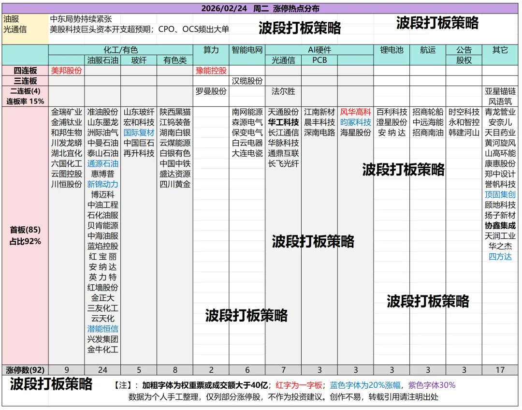The height and width of the screenshot is (410, 522).
Task: Click the '长飞光纤' stock cell
Action: point(283,163)
